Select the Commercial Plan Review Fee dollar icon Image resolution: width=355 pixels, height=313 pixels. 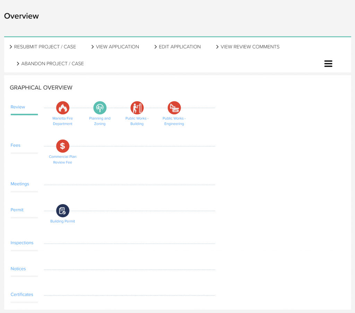pos(63,146)
